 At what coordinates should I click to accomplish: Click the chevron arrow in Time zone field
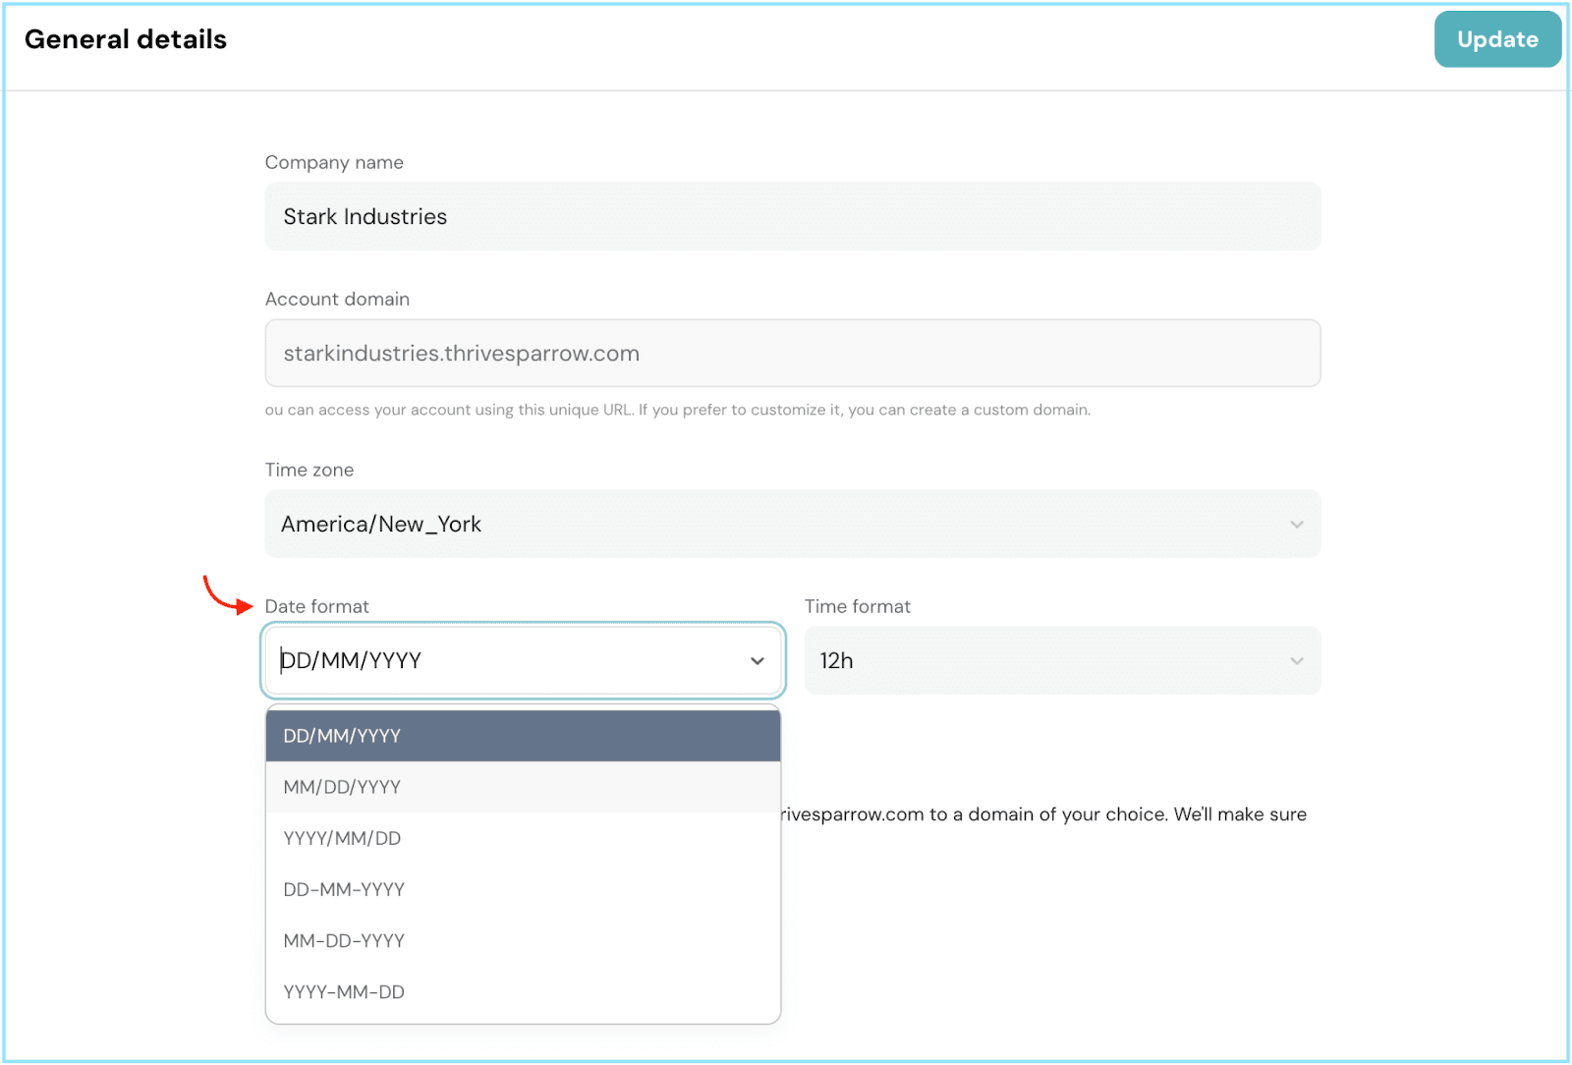click(1296, 525)
